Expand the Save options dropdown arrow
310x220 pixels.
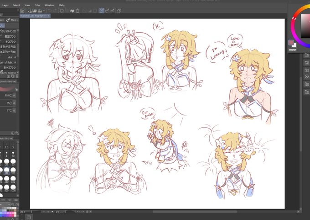coord(44,10)
